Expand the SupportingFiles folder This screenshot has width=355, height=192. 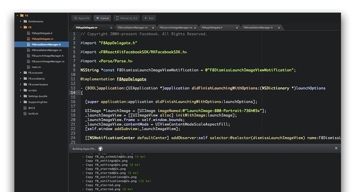(21, 102)
